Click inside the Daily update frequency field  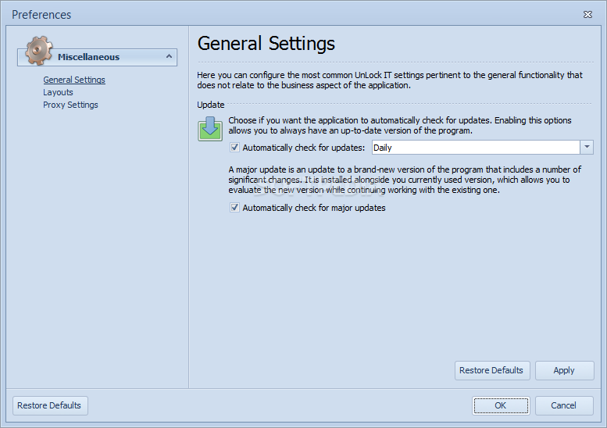click(x=476, y=148)
